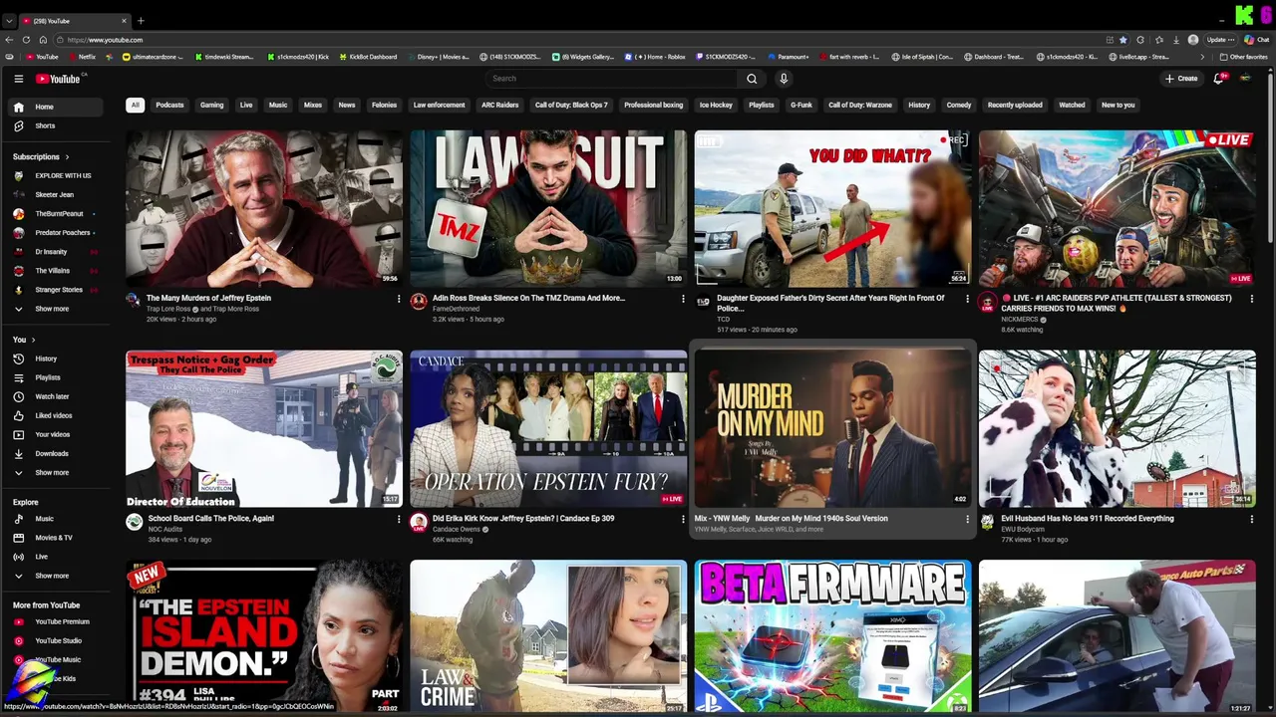Image resolution: width=1276 pixels, height=717 pixels.
Task: Click the browser back arrow
Action: (x=9, y=40)
